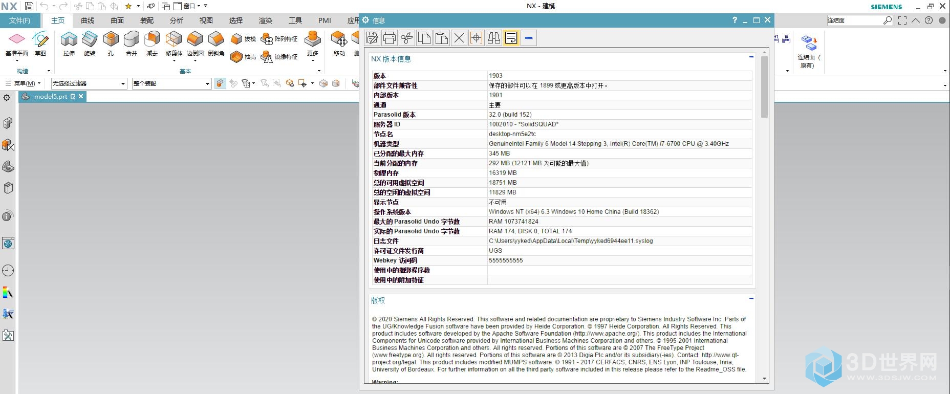The height and width of the screenshot is (394, 950).
Task: Click the save-as icon in the 信息 window
Action: coord(372,38)
